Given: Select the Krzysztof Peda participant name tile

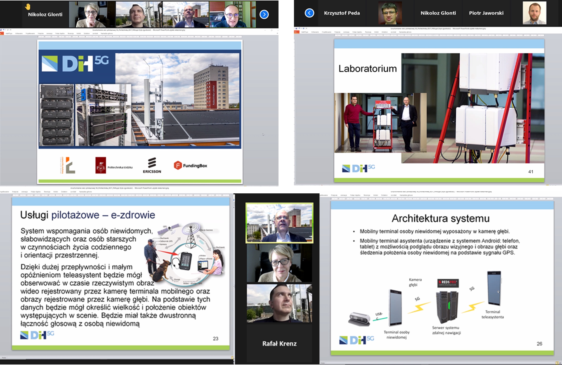Looking at the screenshot, I should (342, 13).
